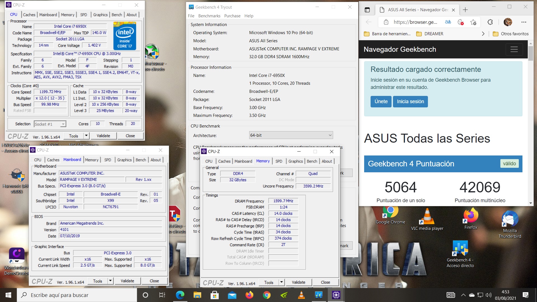The height and width of the screenshot is (302, 537).
Task: Open DREAMER favorites folder
Action: coord(430,34)
